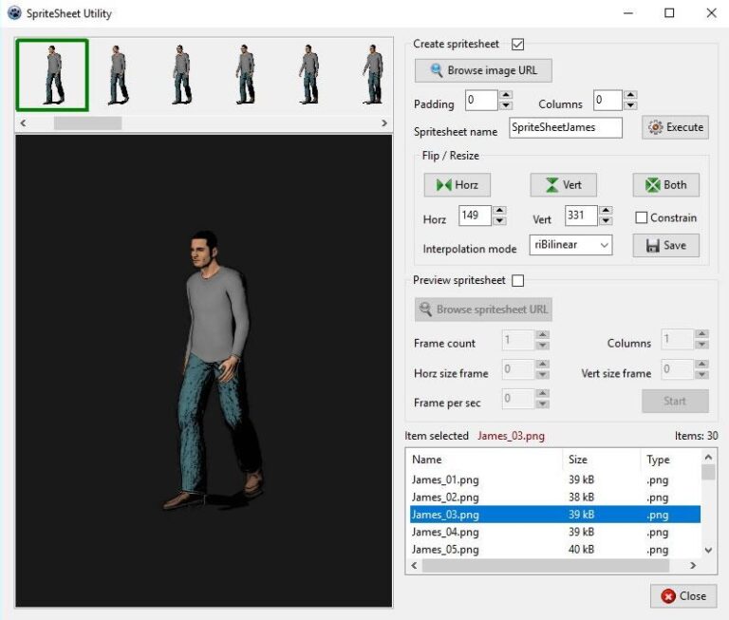Select James_04.png in the file list
Image resolution: width=729 pixels, height=620 pixels.
555,532
